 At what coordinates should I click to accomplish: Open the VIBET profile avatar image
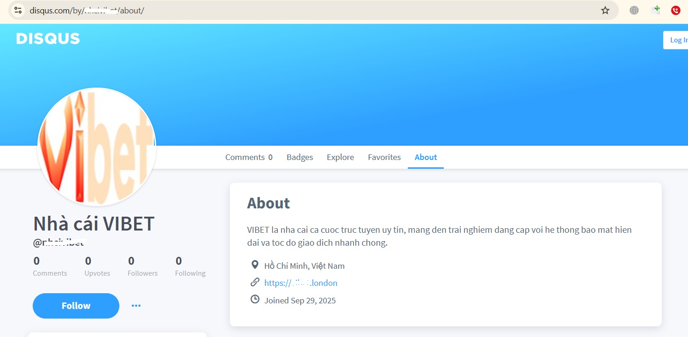coord(97,147)
